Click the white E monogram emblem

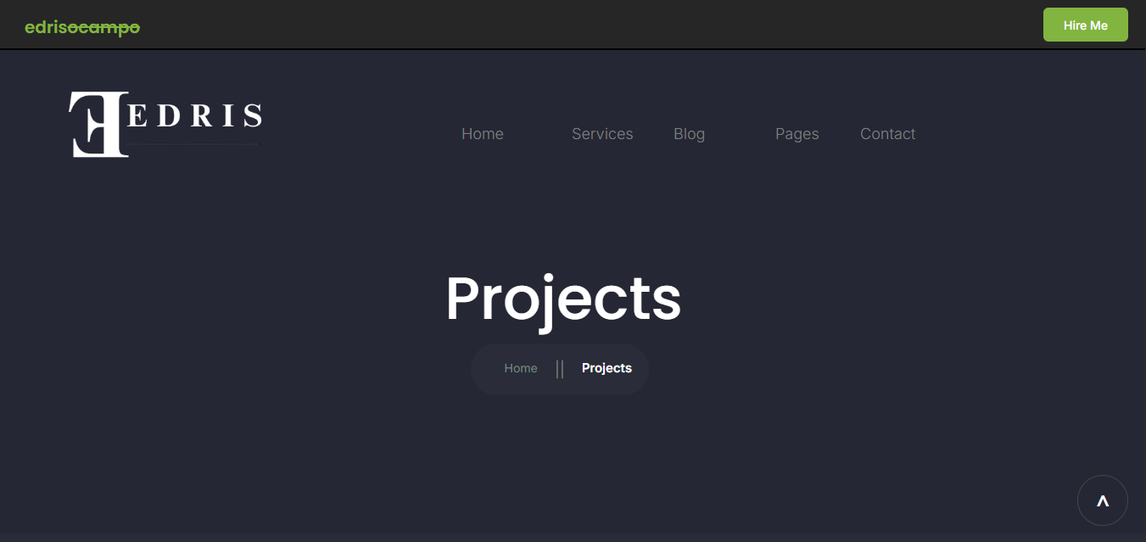click(x=98, y=124)
